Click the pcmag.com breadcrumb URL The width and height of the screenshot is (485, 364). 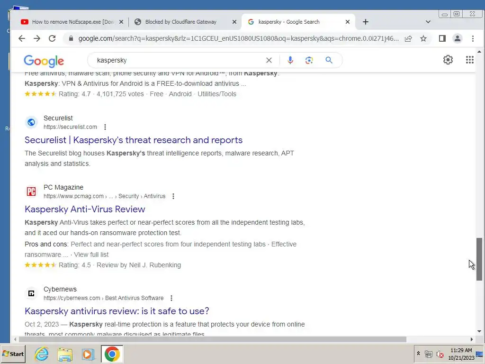[105, 196]
